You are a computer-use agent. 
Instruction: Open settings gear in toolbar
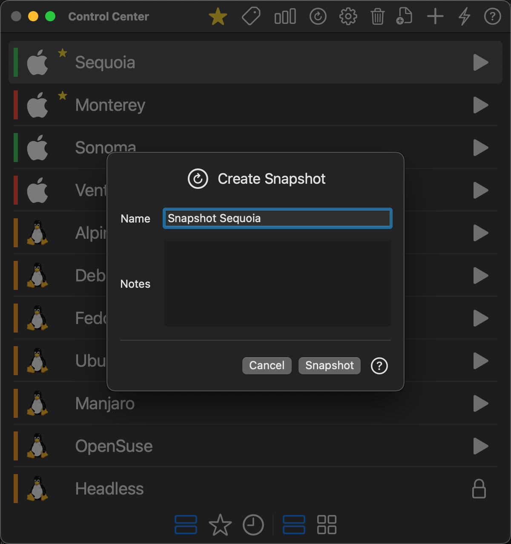click(x=348, y=17)
